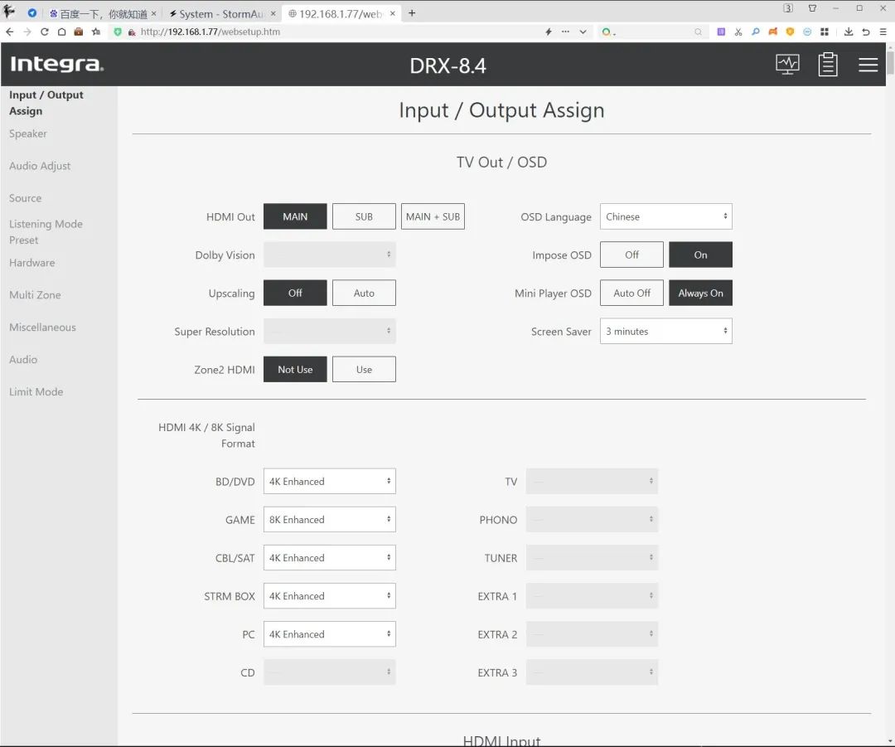Set HDMI Out to MAIN + SUB

pyautogui.click(x=433, y=216)
